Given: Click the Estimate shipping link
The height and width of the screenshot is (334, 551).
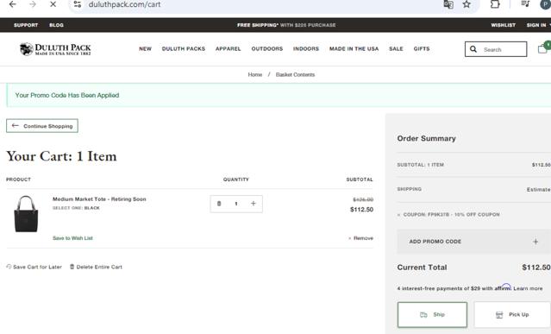Looking at the screenshot, I should [x=538, y=190].
